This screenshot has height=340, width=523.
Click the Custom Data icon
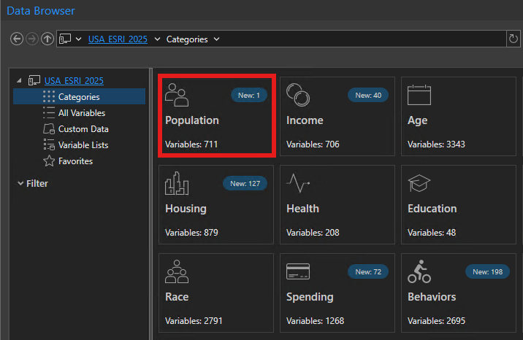click(x=49, y=129)
